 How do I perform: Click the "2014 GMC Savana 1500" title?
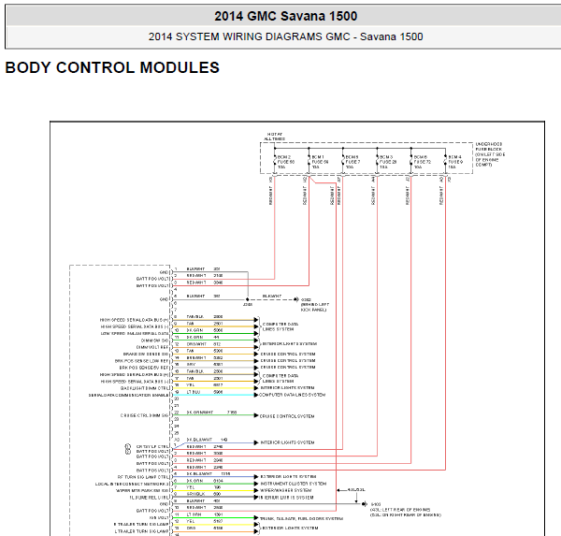point(285,16)
